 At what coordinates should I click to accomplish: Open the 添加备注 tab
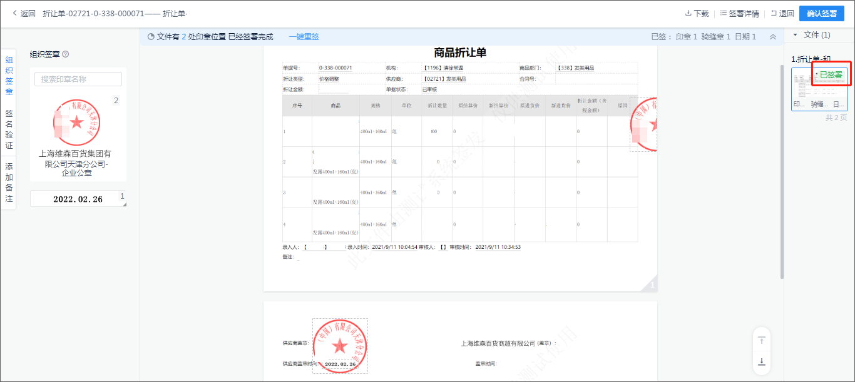[8, 179]
